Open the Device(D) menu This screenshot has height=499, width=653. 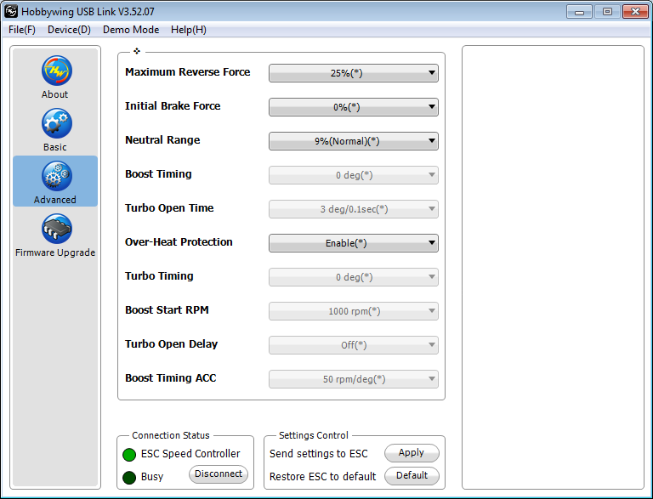pos(69,30)
